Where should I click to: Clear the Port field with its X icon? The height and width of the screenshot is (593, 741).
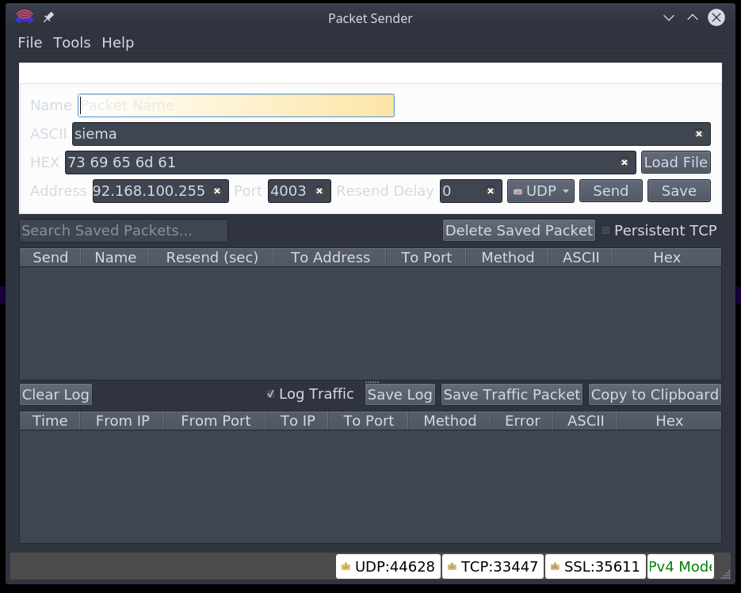pyautogui.click(x=319, y=191)
